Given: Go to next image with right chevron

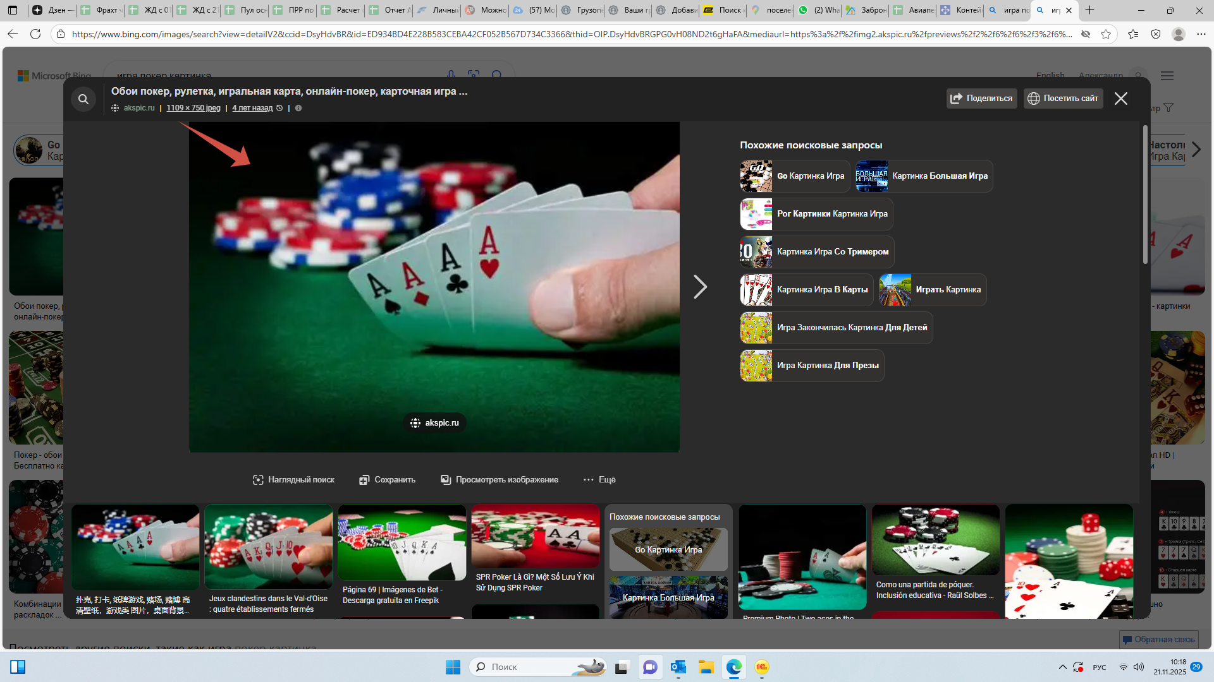Looking at the screenshot, I should coord(699,287).
